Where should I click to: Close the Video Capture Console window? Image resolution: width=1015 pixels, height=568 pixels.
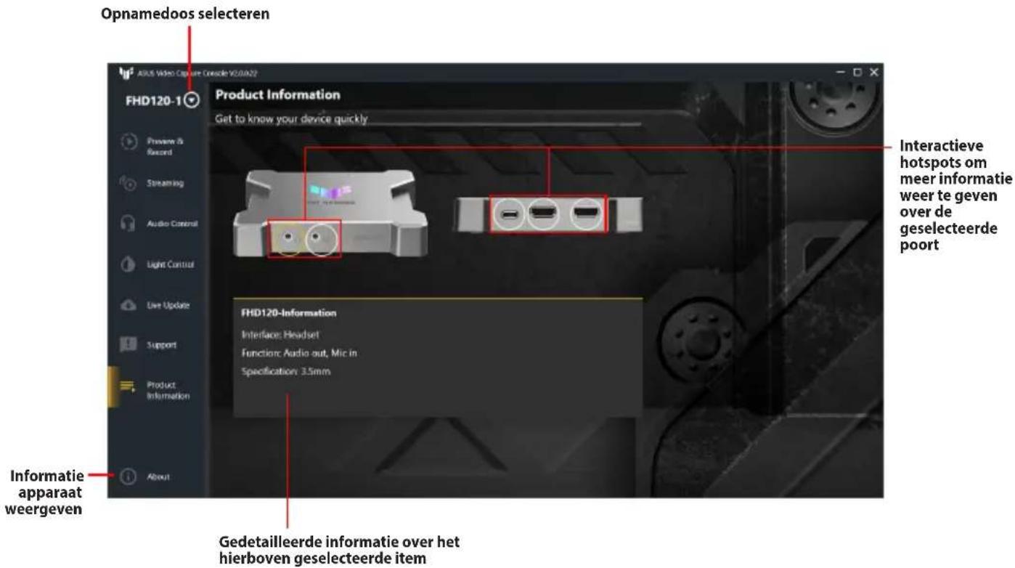point(873,73)
